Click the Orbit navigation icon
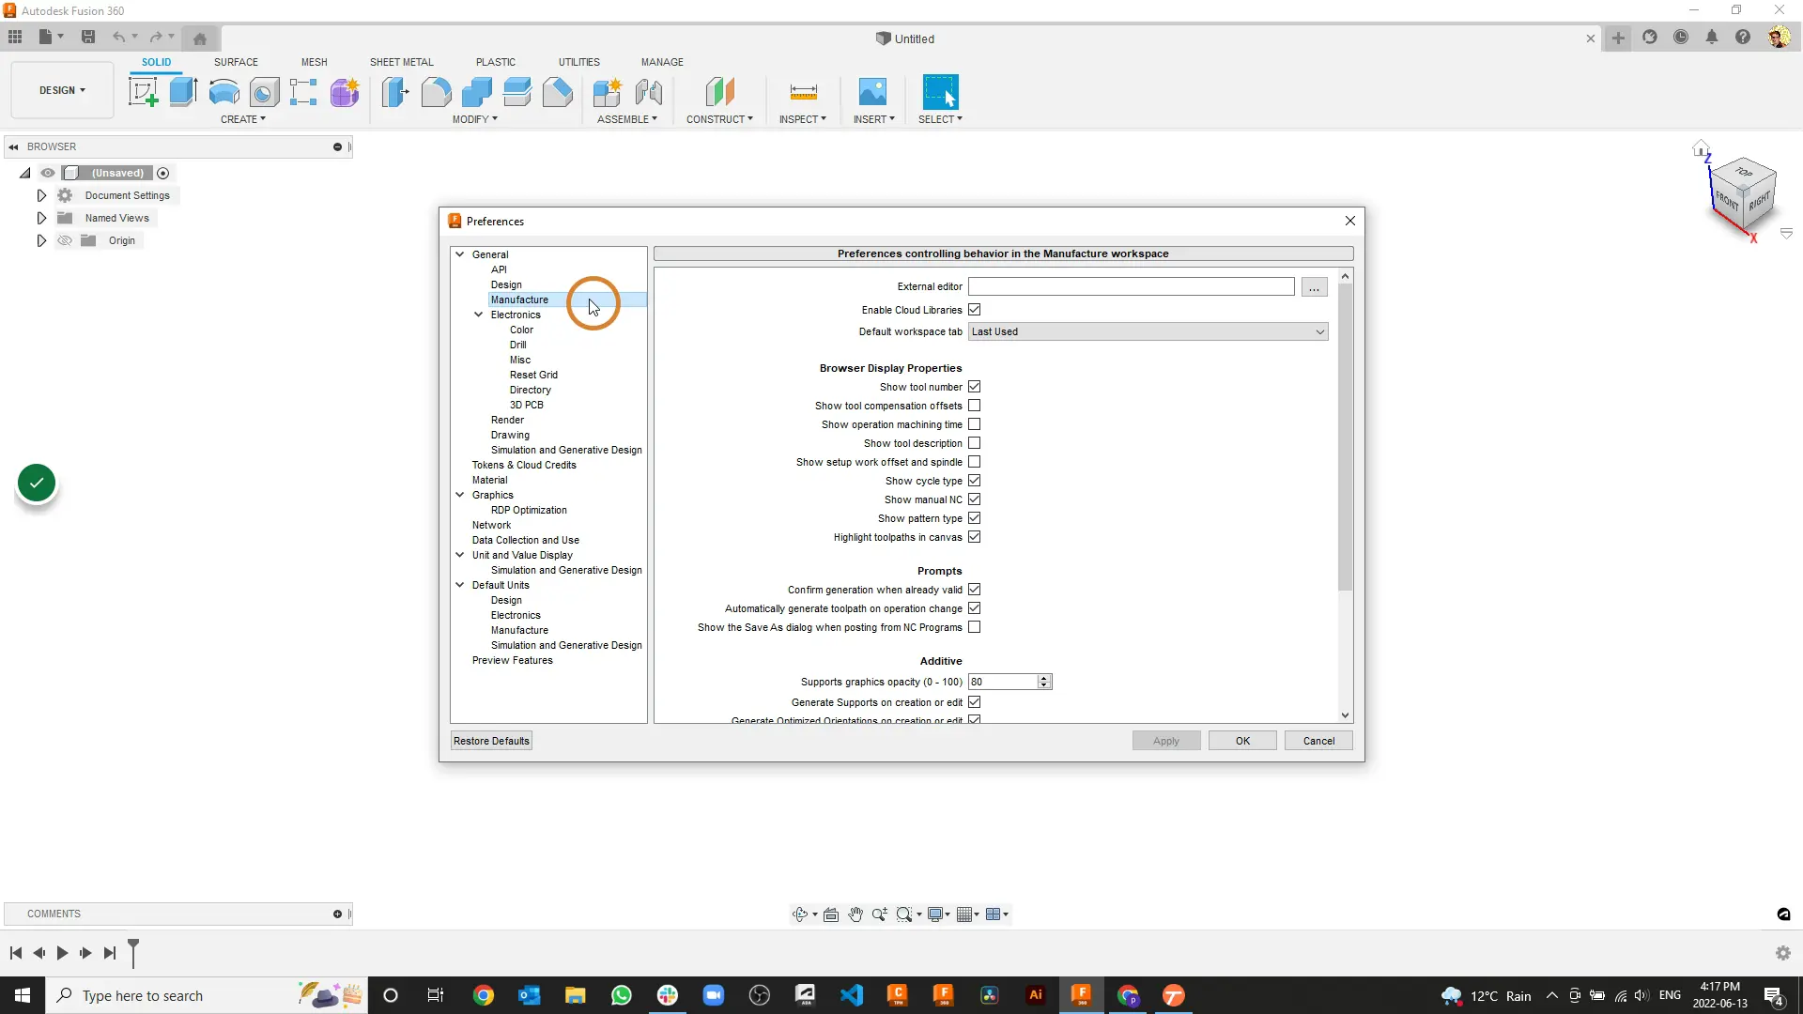 (x=800, y=914)
